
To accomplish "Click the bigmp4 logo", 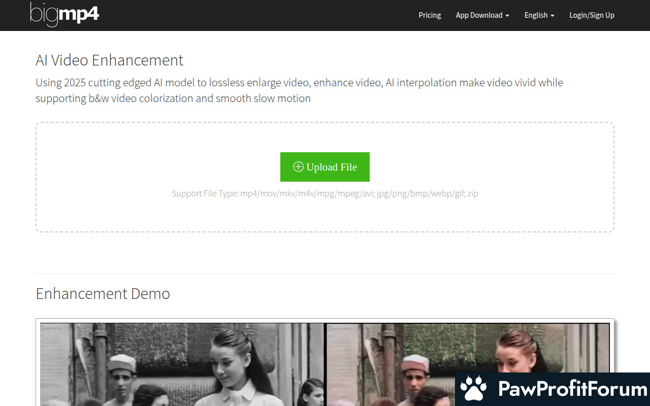I will [x=64, y=14].
